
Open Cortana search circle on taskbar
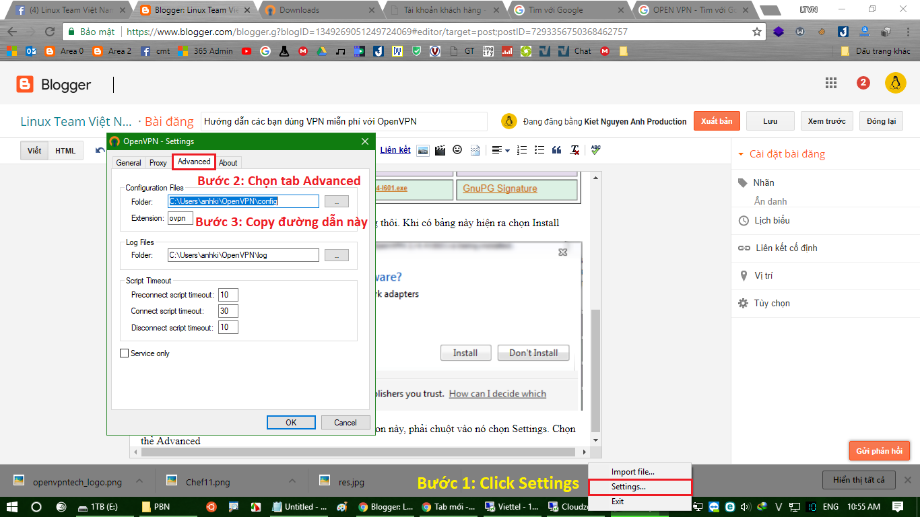[x=37, y=507]
